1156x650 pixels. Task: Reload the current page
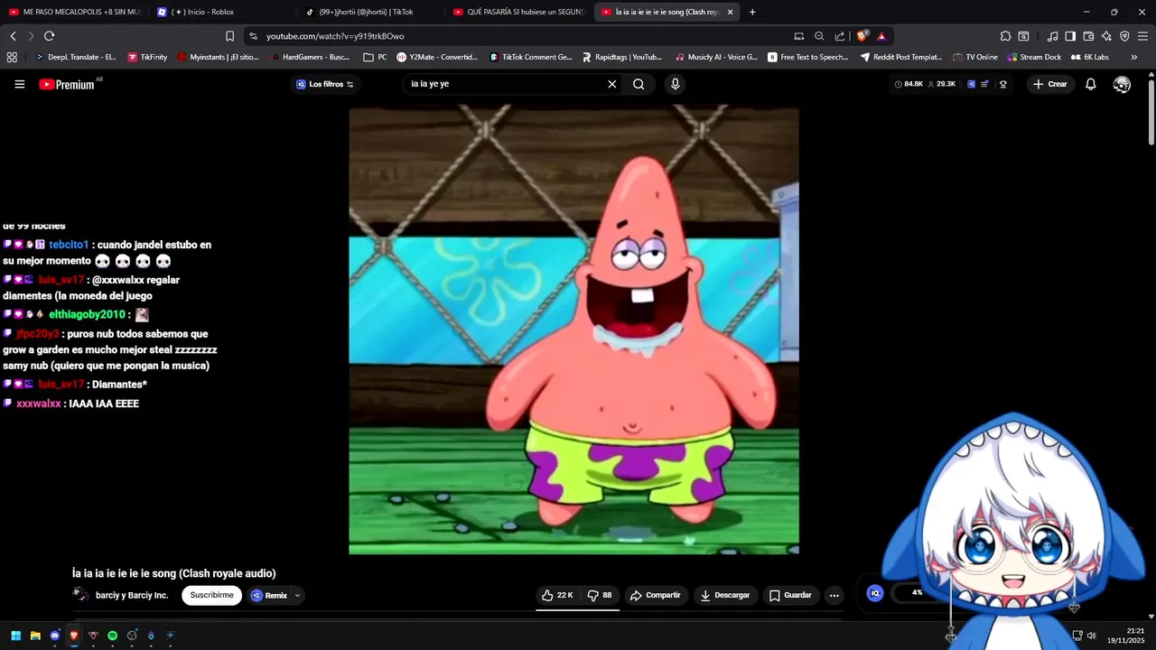click(49, 36)
